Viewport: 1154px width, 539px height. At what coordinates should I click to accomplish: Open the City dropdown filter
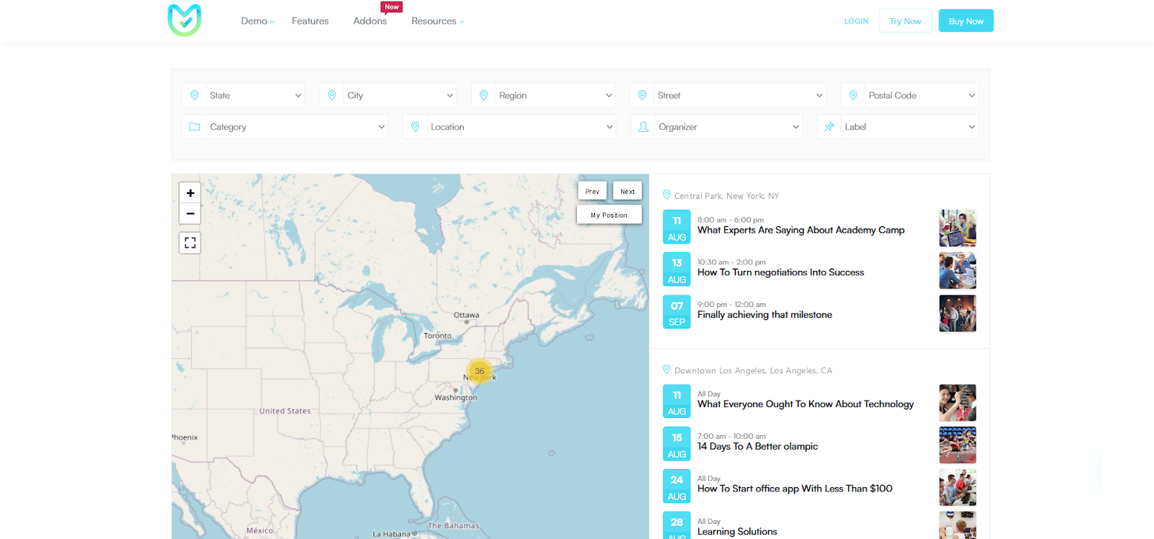pos(400,95)
